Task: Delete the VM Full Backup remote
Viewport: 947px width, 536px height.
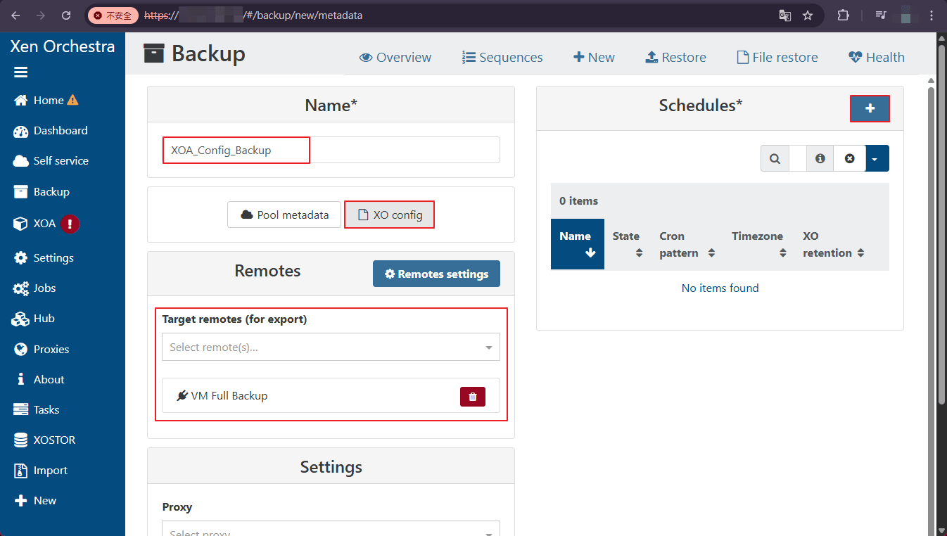Action: coord(473,396)
